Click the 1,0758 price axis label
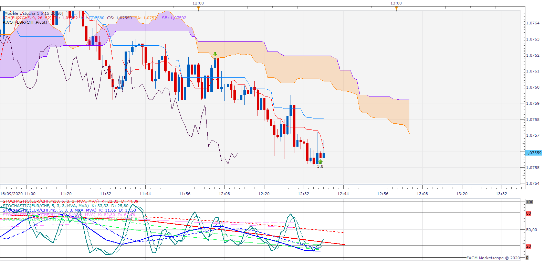Screen dimensions: 545x261 pos(533,120)
